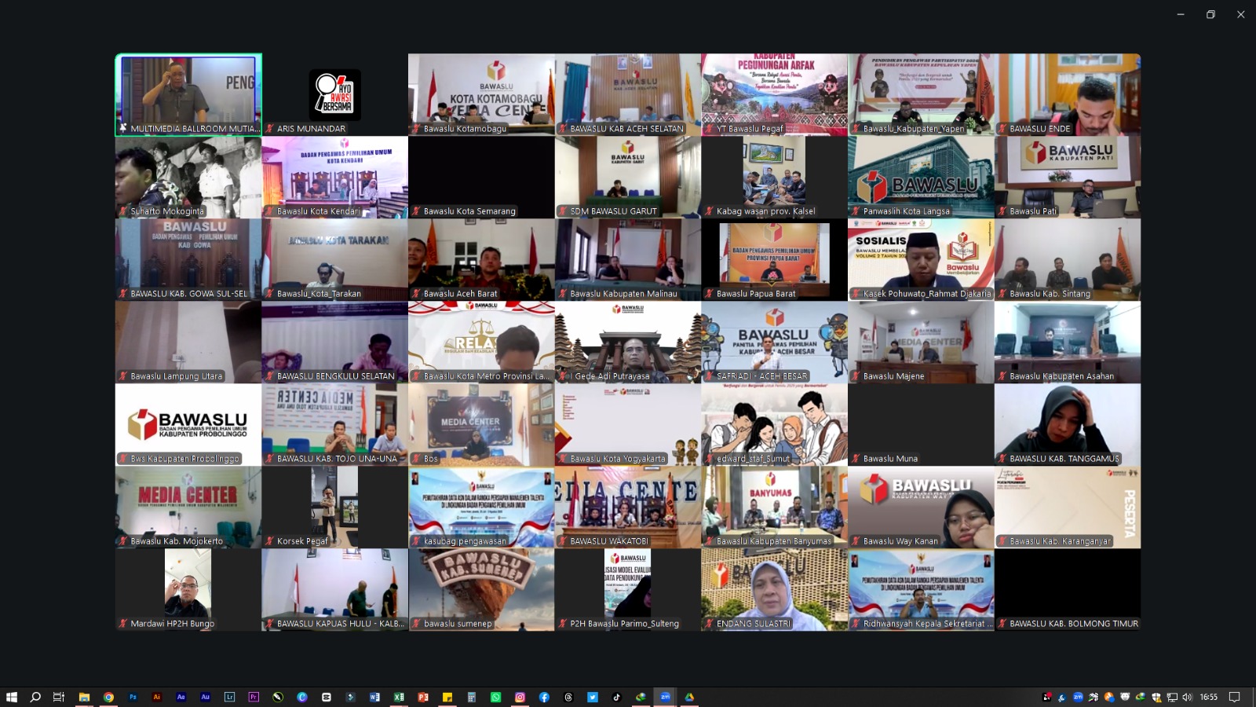Screen dimensions: 1256x707
Task: Open WhatsApp from the taskbar
Action: click(496, 697)
